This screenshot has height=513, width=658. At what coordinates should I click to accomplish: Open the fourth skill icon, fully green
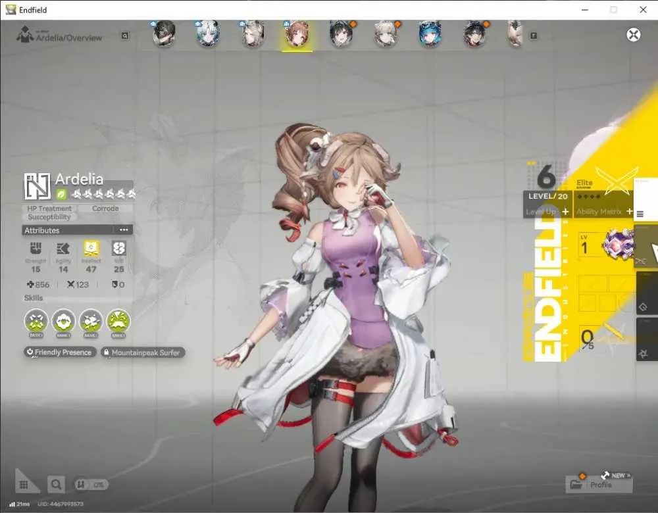pyautogui.click(x=118, y=322)
